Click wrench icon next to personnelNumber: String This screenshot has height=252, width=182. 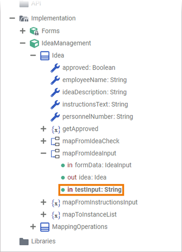coord(55,117)
